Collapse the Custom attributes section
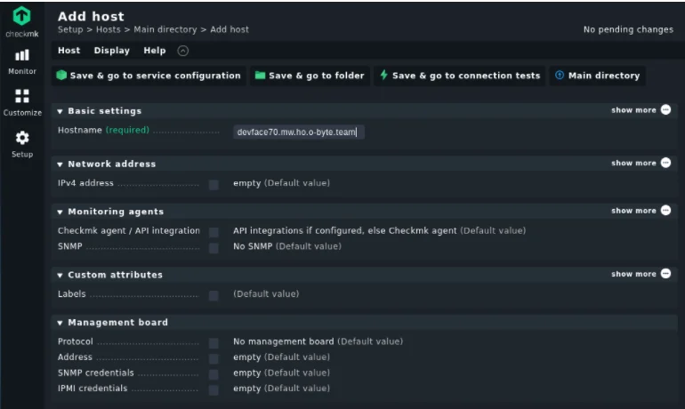This screenshot has width=685, height=409. coord(60,276)
